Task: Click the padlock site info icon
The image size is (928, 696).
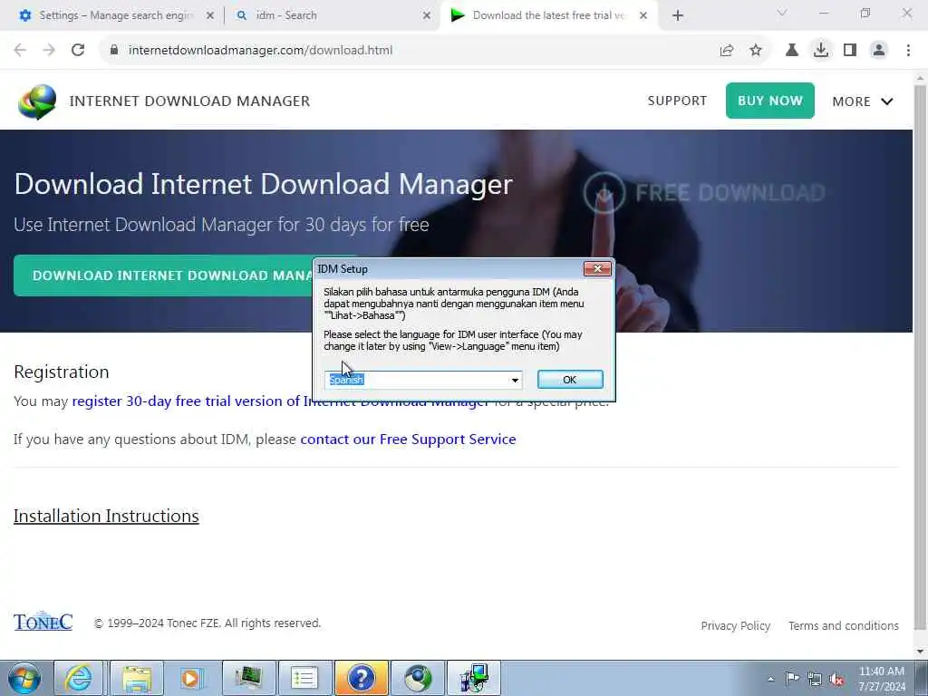Action: [114, 51]
